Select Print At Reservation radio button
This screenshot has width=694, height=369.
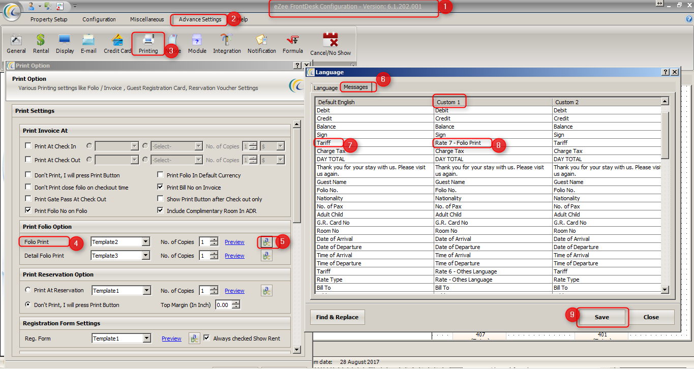[x=28, y=290]
